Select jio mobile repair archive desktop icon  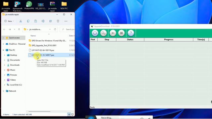tap(52, 7)
